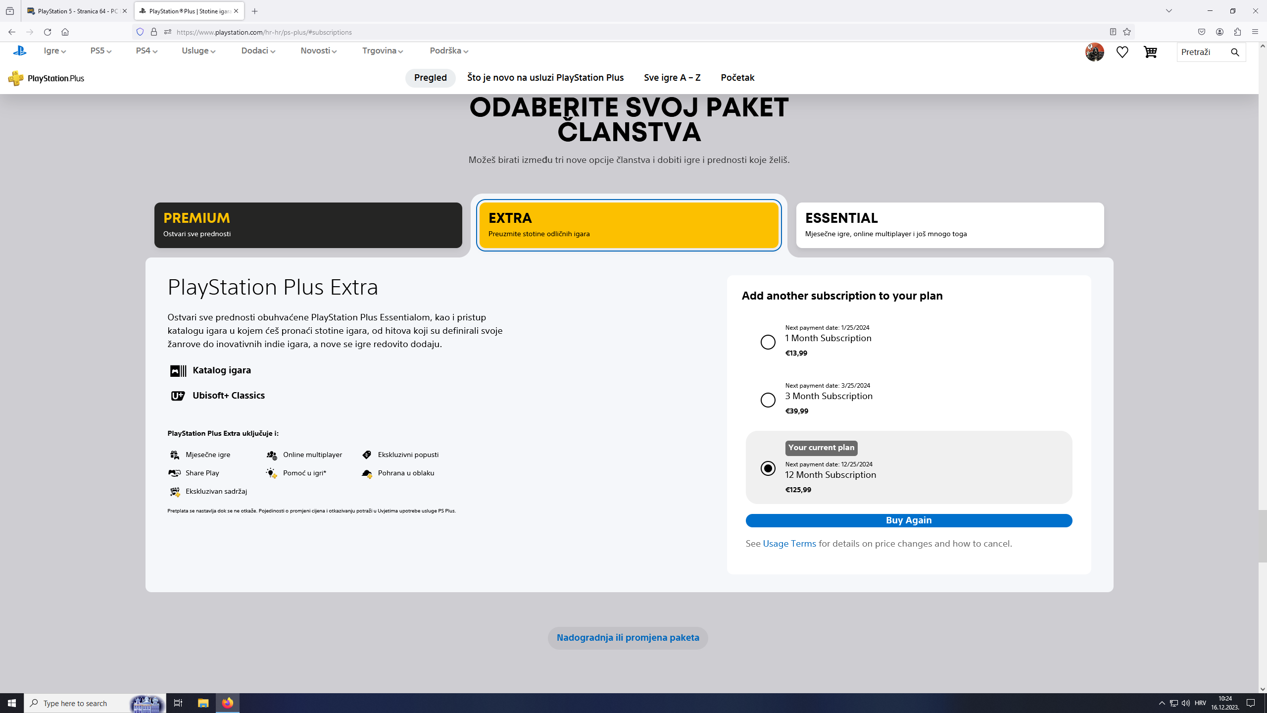Switch to the PREMIUM plan tab
1267x713 pixels.
(x=308, y=225)
